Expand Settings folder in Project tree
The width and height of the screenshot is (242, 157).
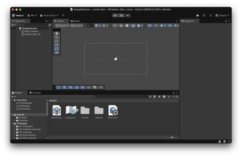[x=14, y=121]
